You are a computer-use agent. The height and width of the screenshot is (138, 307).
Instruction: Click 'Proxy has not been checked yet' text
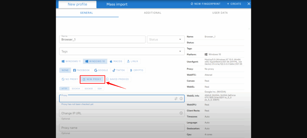[x=77, y=104]
